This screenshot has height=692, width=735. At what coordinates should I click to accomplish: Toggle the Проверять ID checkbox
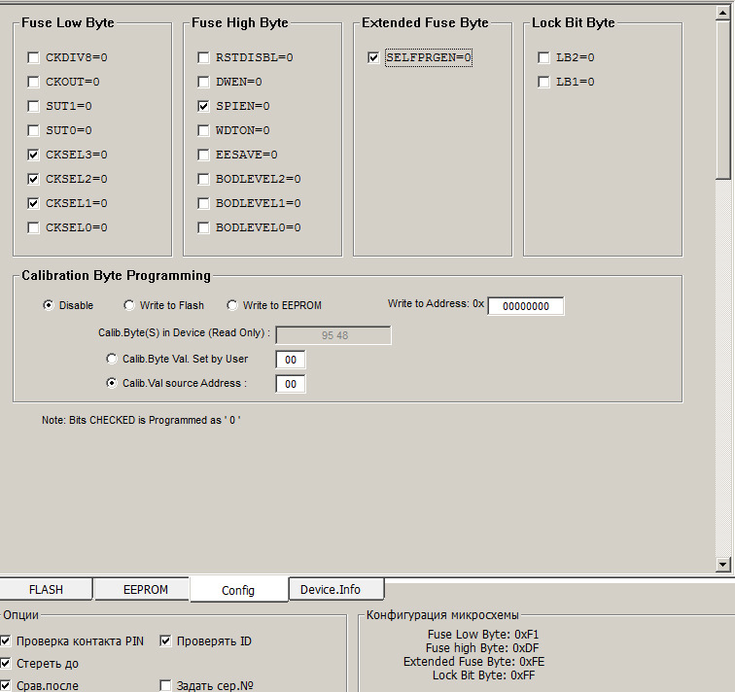click(165, 640)
